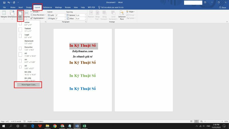Switch to Print Layout view
Screen dimensions: 229x129
(x=196, y=121)
